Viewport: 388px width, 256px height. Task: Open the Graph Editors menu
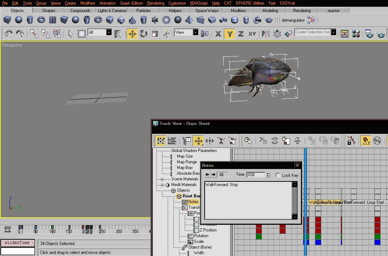pyautogui.click(x=131, y=3)
